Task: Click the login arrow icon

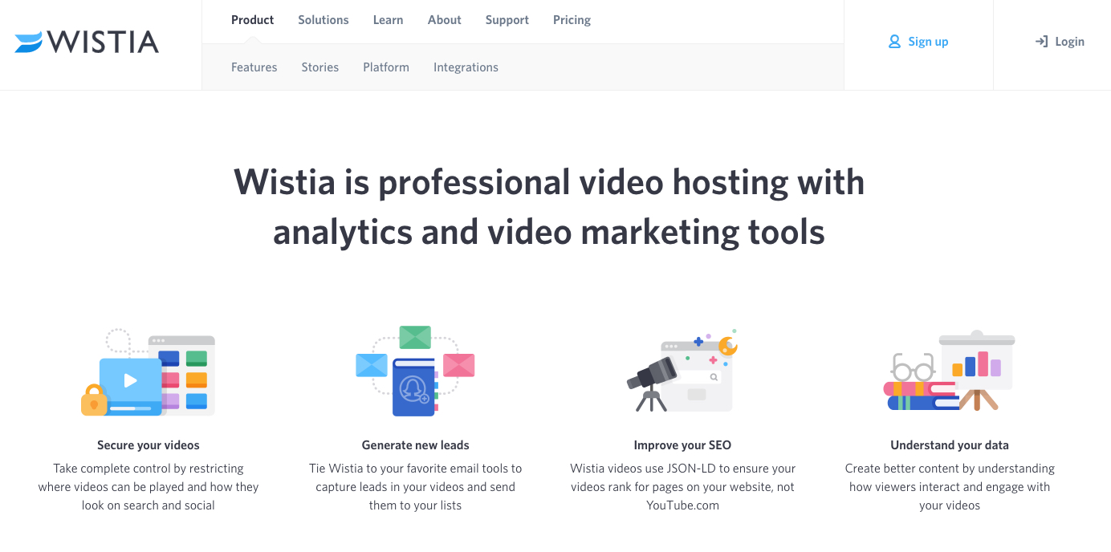Action: (x=1042, y=41)
